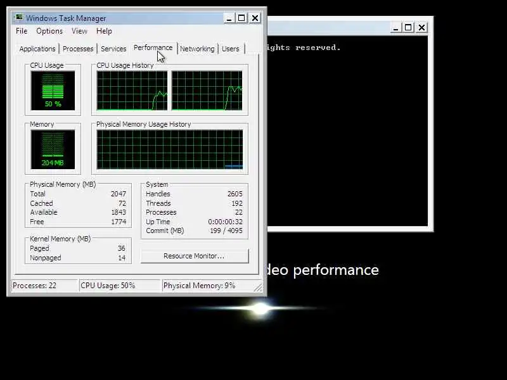Switch to the Applications tab
Viewport: 507px width, 380px height.
pos(37,49)
